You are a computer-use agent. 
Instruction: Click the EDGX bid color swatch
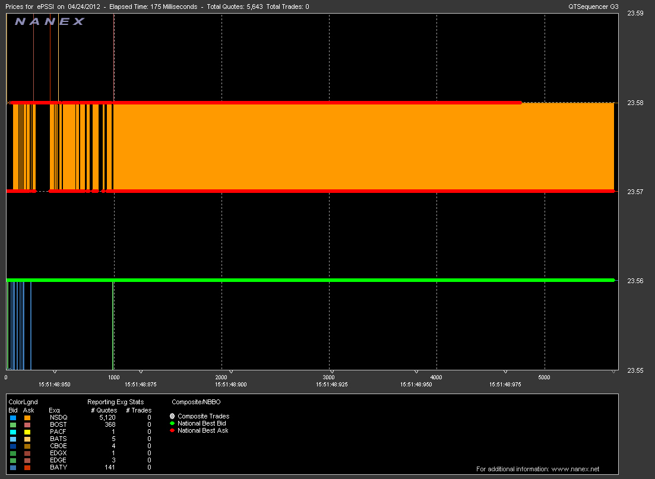click(x=13, y=453)
